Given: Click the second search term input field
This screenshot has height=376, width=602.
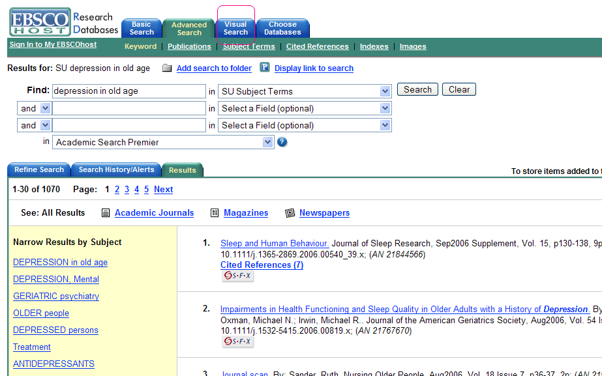Looking at the screenshot, I should 129,108.
